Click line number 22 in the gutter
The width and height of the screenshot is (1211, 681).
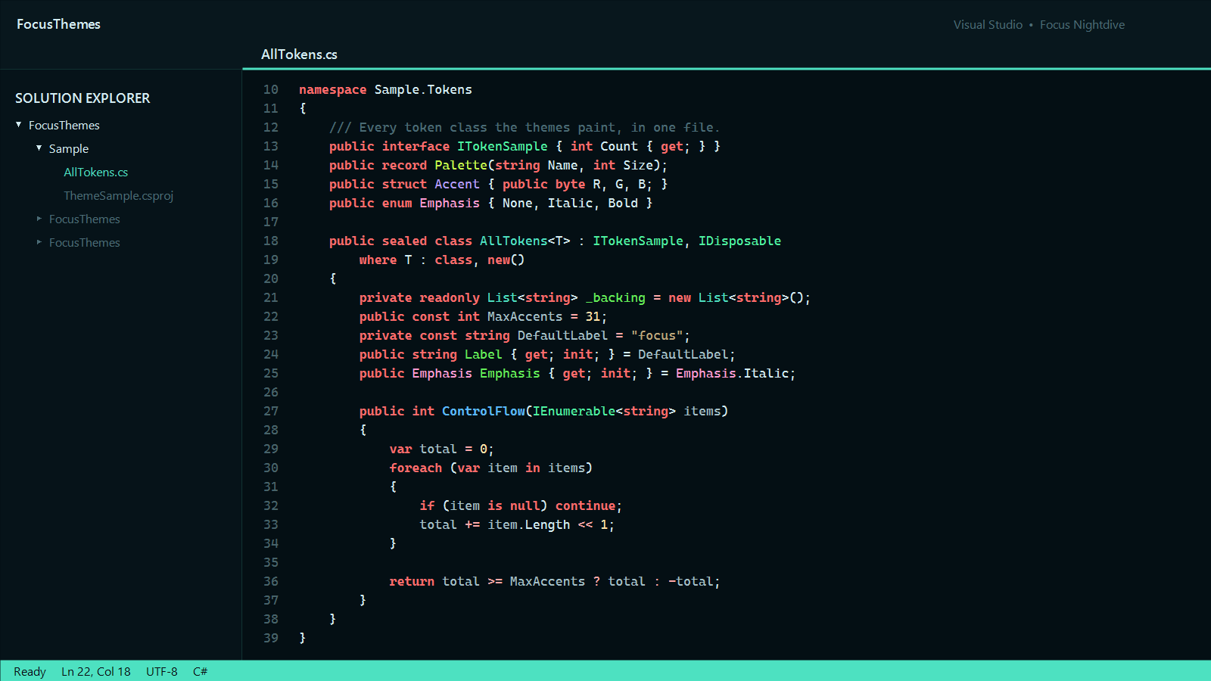point(271,316)
